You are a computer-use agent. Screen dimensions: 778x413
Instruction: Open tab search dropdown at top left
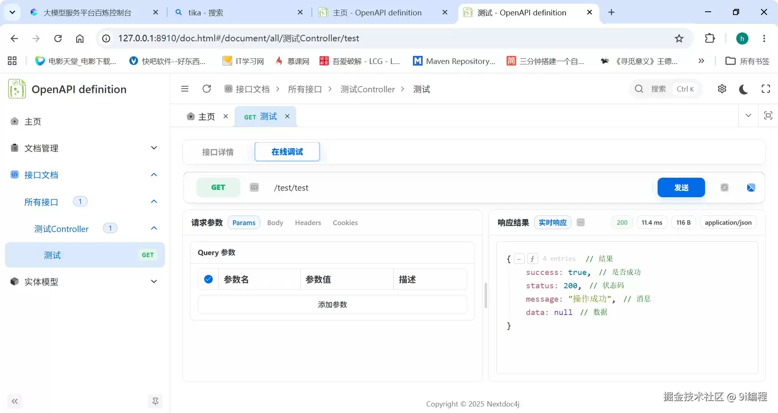[12, 13]
